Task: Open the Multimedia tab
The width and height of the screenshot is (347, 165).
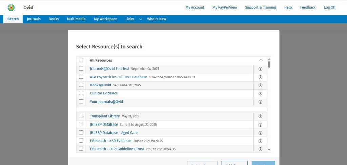Action: tap(76, 19)
